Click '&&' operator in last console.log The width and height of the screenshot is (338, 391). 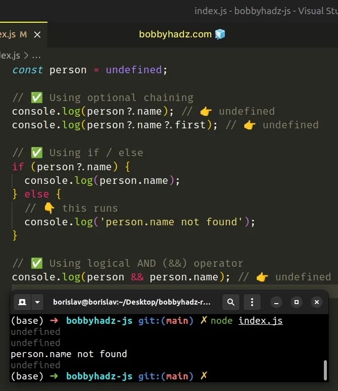(137, 277)
